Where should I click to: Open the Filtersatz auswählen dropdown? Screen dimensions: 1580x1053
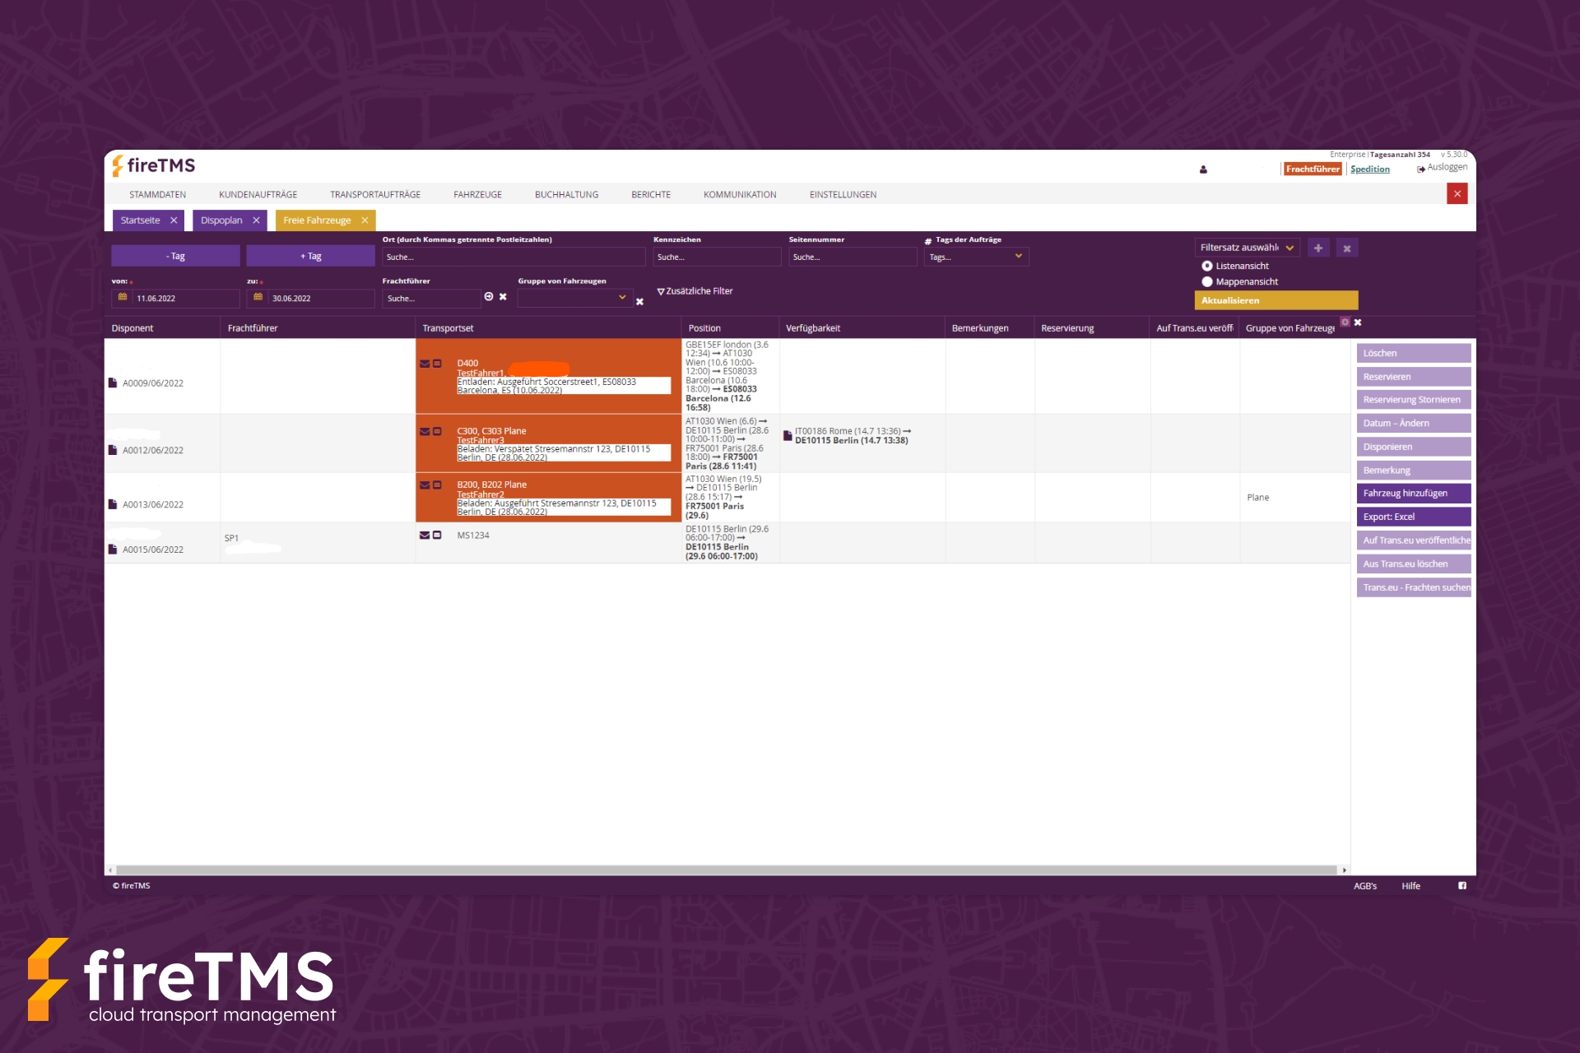pos(1247,248)
